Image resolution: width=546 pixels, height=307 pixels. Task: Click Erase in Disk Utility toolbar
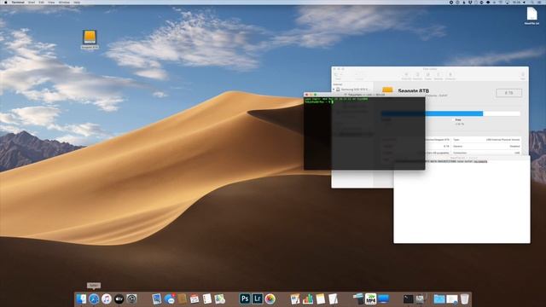(428, 76)
